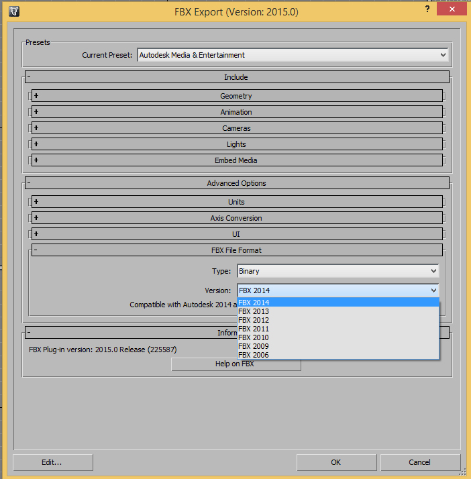The width and height of the screenshot is (471, 479).
Task: Click the dialog resize grip corner
Action: (463, 472)
